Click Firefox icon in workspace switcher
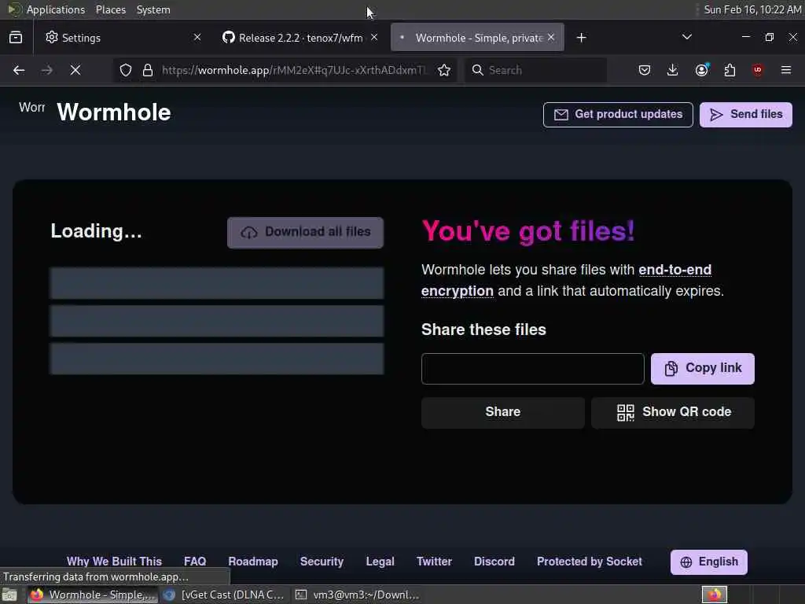This screenshot has height=604, width=805. 715,595
